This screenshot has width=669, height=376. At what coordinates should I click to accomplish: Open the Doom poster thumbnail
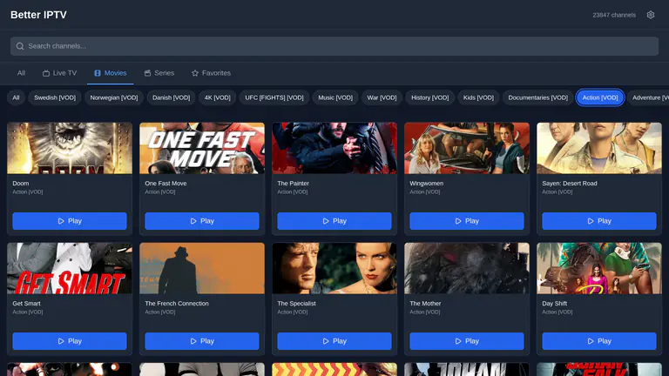click(70, 148)
